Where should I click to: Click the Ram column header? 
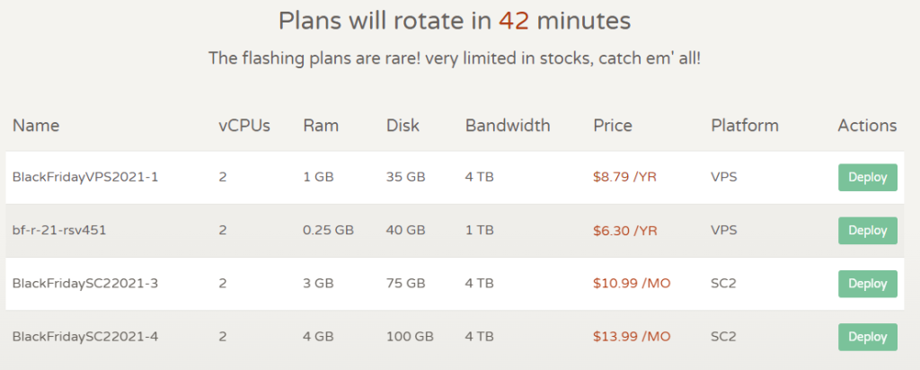tap(321, 125)
